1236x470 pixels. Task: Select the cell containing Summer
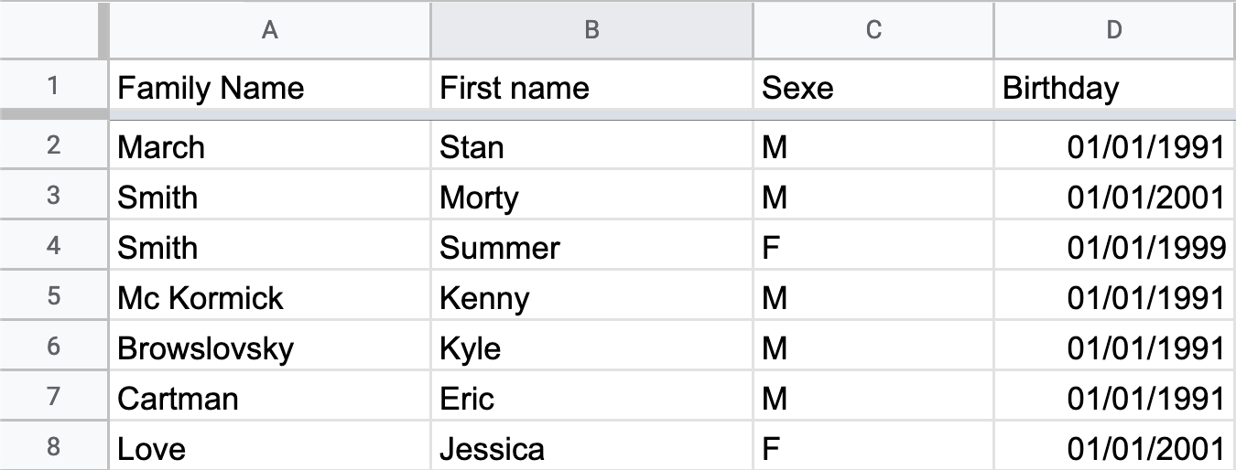click(x=591, y=247)
